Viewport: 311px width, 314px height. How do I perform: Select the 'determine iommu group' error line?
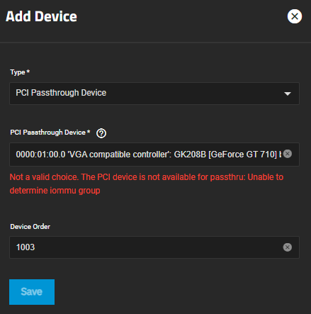point(55,191)
